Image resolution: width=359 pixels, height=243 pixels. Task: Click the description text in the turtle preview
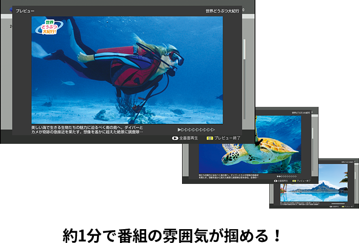click(229, 176)
